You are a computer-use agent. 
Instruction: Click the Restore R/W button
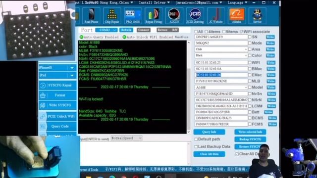point(167,30)
